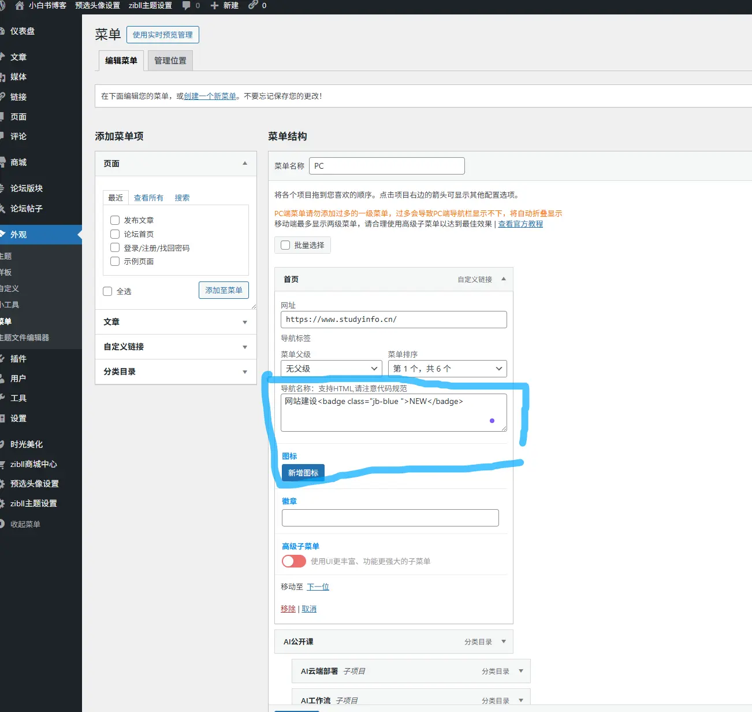Viewport: 752px width, 712px height.
Task: Click the plus icon for 新建
Action: click(x=214, y=5)
